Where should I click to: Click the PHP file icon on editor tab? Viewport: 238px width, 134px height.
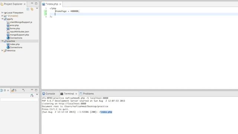point(44,4)
